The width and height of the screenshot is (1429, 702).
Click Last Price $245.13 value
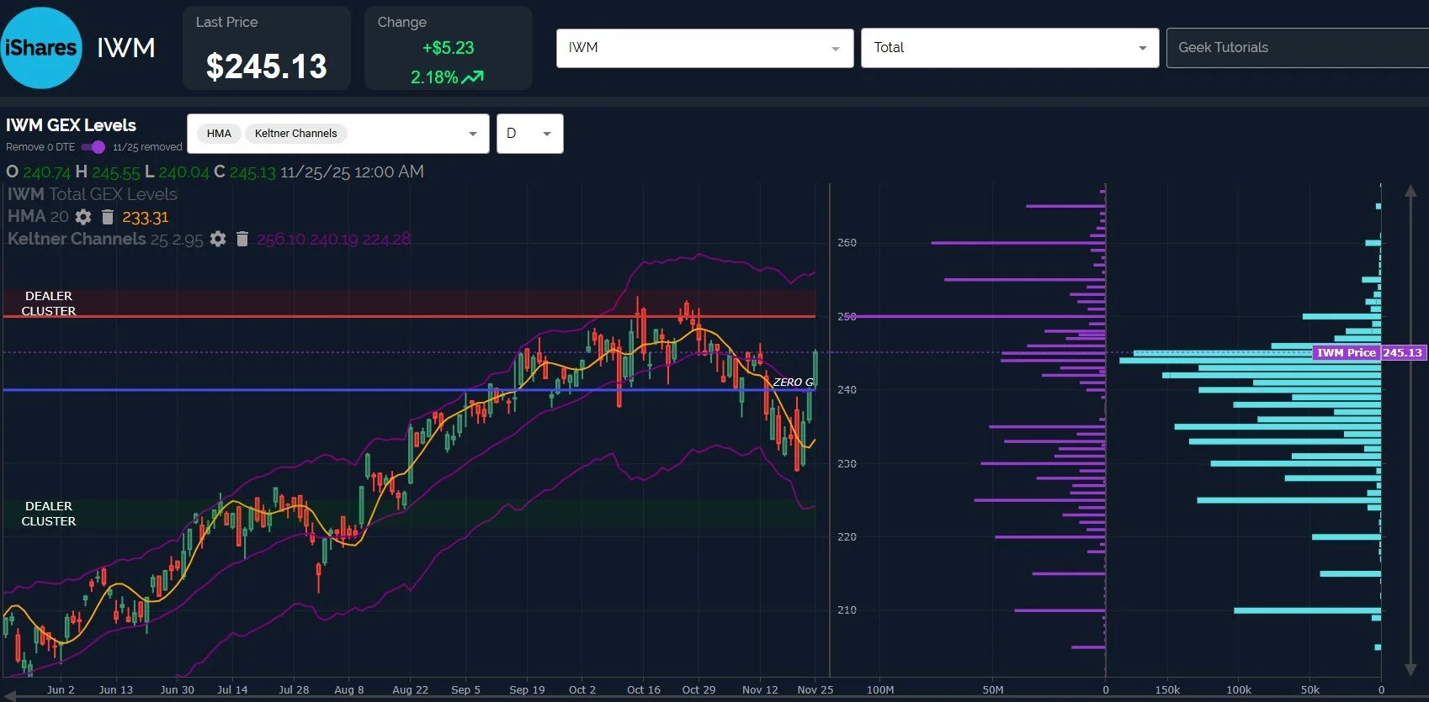[x=266, y=66]
